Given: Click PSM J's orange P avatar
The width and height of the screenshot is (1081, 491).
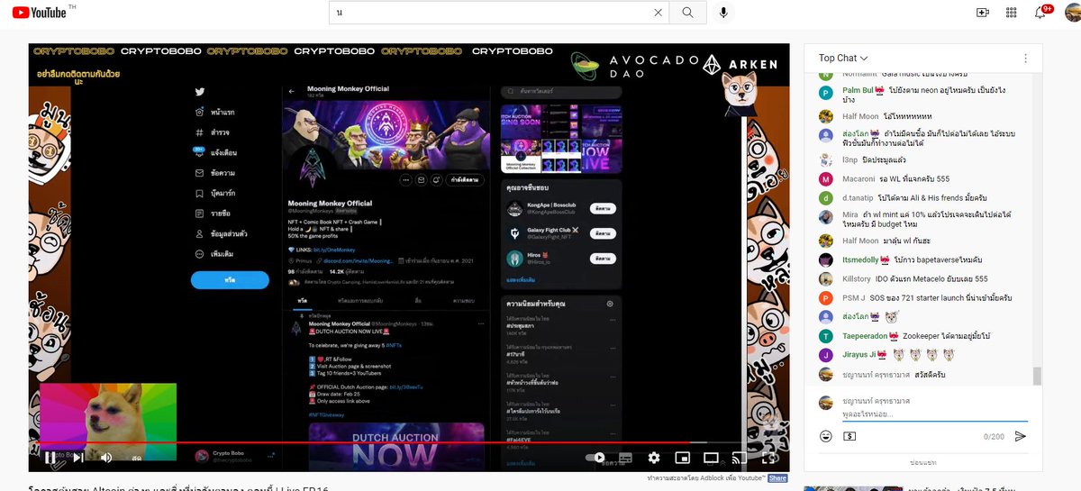Looking at the screenshot, I should [825, 297].
